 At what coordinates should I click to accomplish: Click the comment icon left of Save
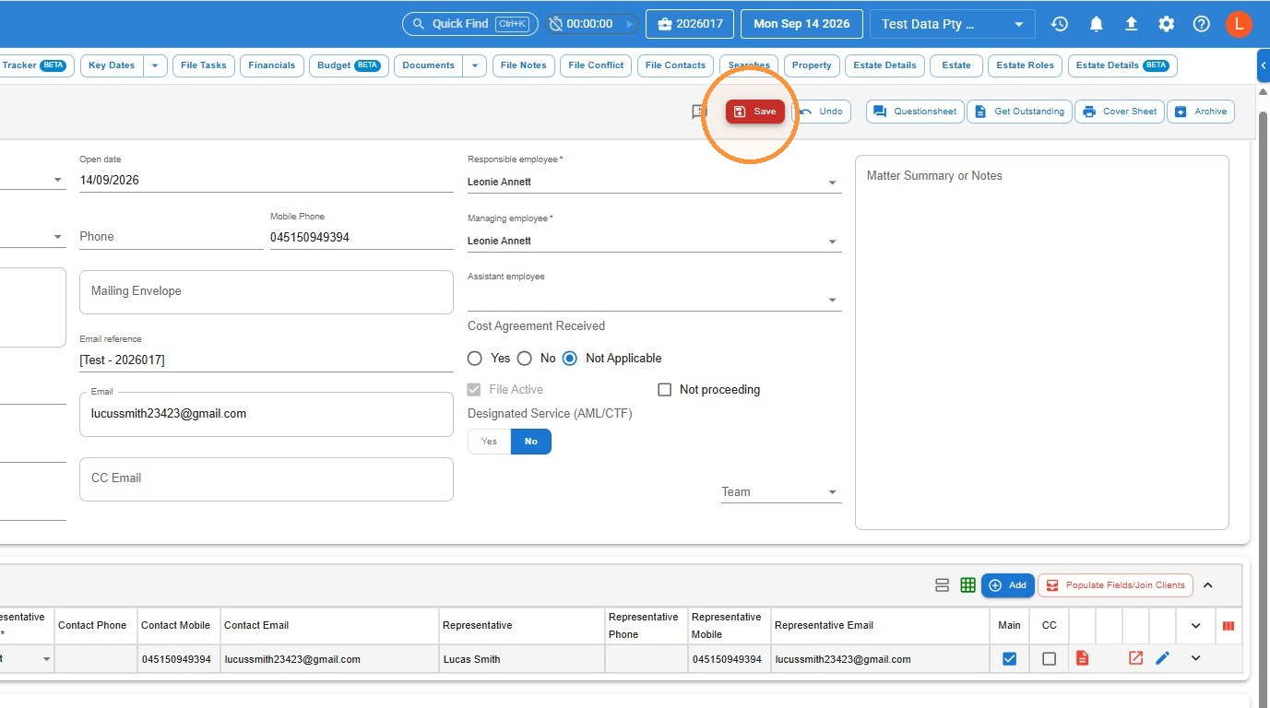pos(699,112)
